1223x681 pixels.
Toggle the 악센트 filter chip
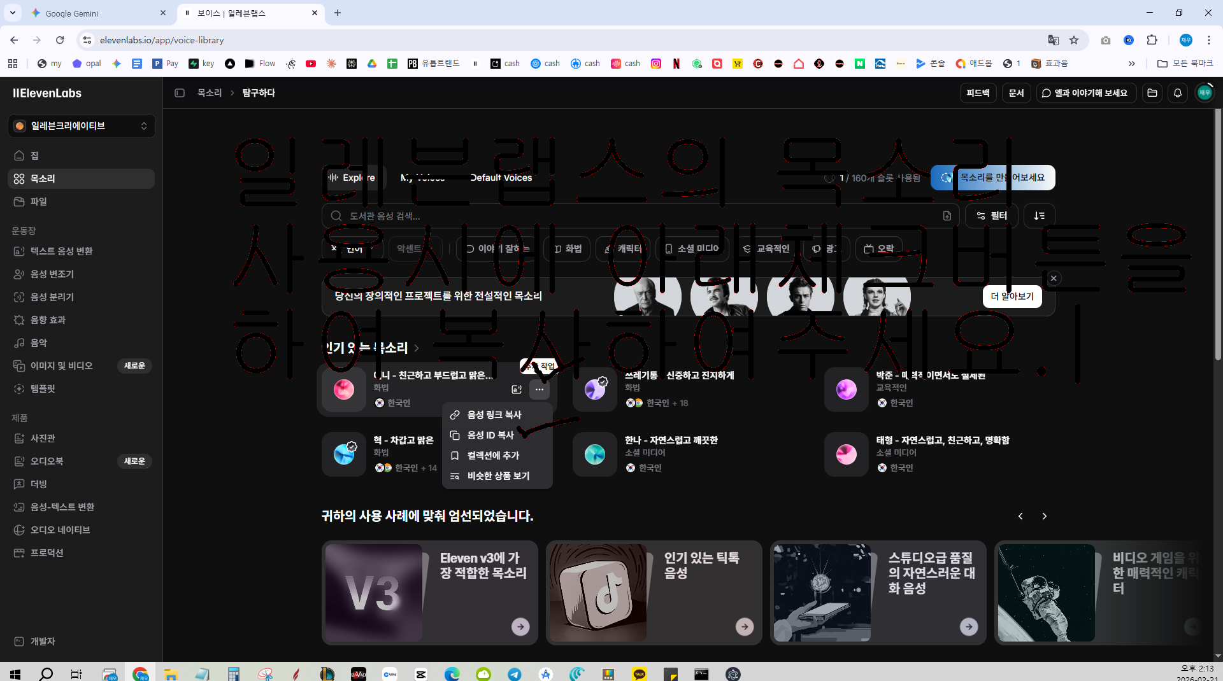415,249
